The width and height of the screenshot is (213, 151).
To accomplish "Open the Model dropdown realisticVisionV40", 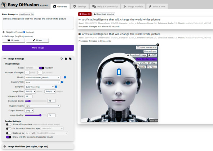I will click(43, 77).
